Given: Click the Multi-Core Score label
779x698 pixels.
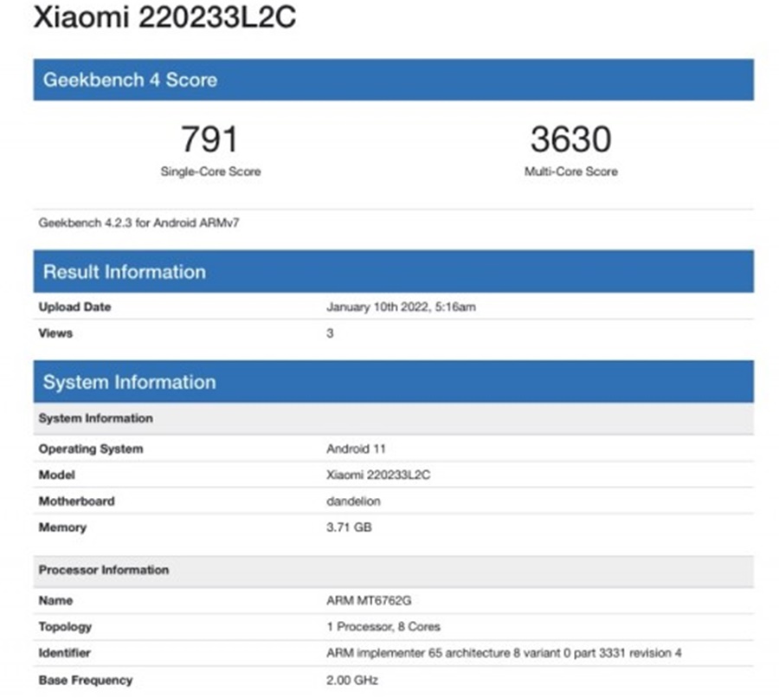Looking at the screenshot, I should (x=571, y=171).
